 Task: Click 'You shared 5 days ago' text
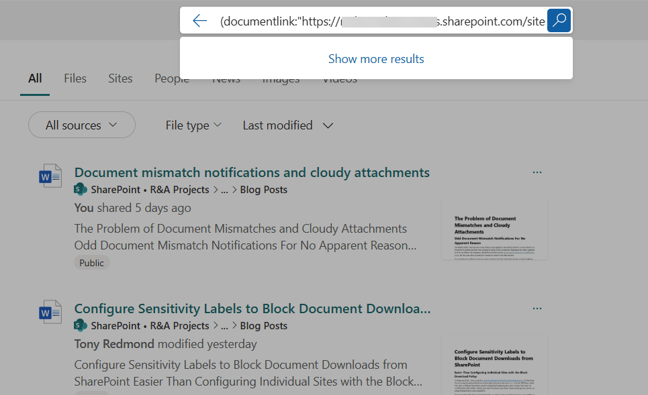[x=133, y=208]
